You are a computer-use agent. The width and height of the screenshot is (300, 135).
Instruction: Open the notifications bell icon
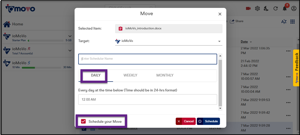point(285,9)
